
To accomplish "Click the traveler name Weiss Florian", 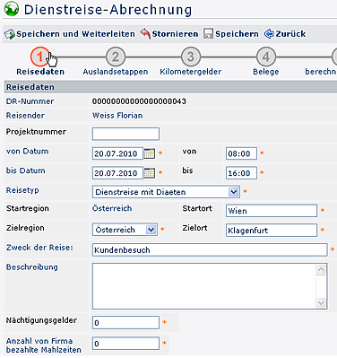I will 117,116.
